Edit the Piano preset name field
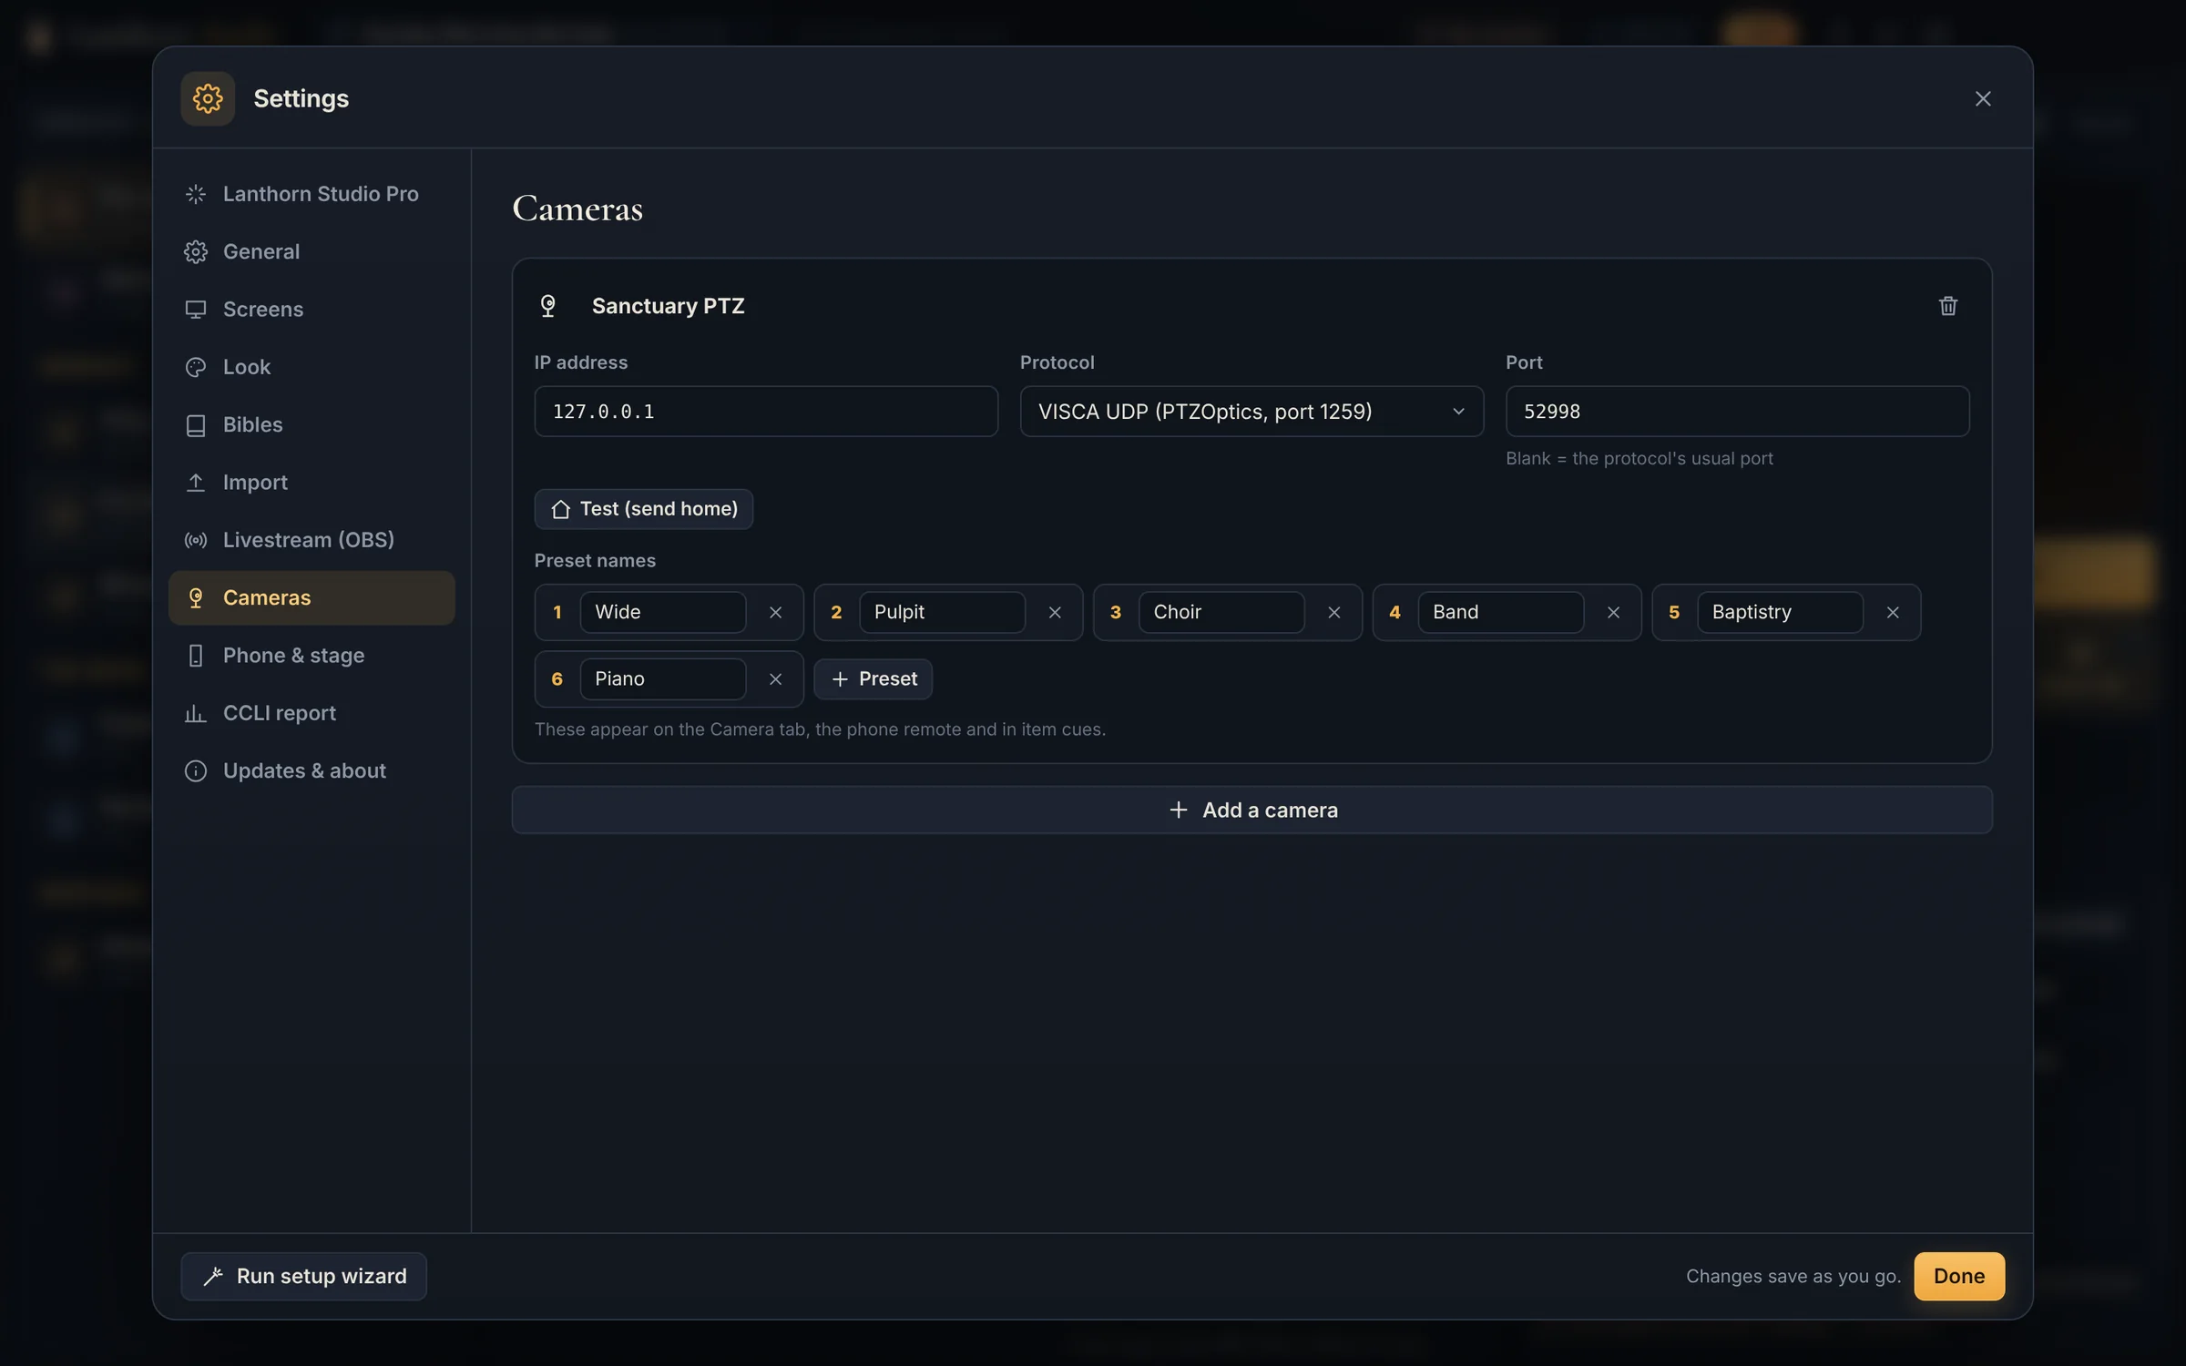Viewport: 2186px width, 1366px height. [663, 679]
